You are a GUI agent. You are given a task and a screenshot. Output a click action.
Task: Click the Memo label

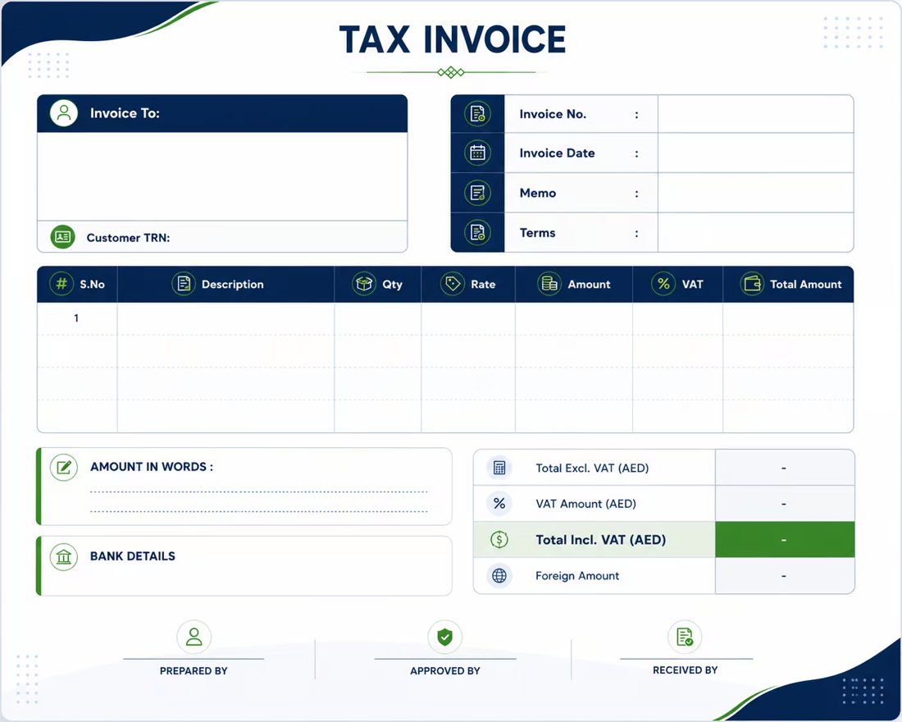538,194
